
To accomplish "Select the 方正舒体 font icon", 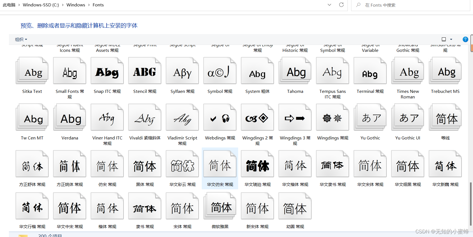I will (x=32, y=164).
